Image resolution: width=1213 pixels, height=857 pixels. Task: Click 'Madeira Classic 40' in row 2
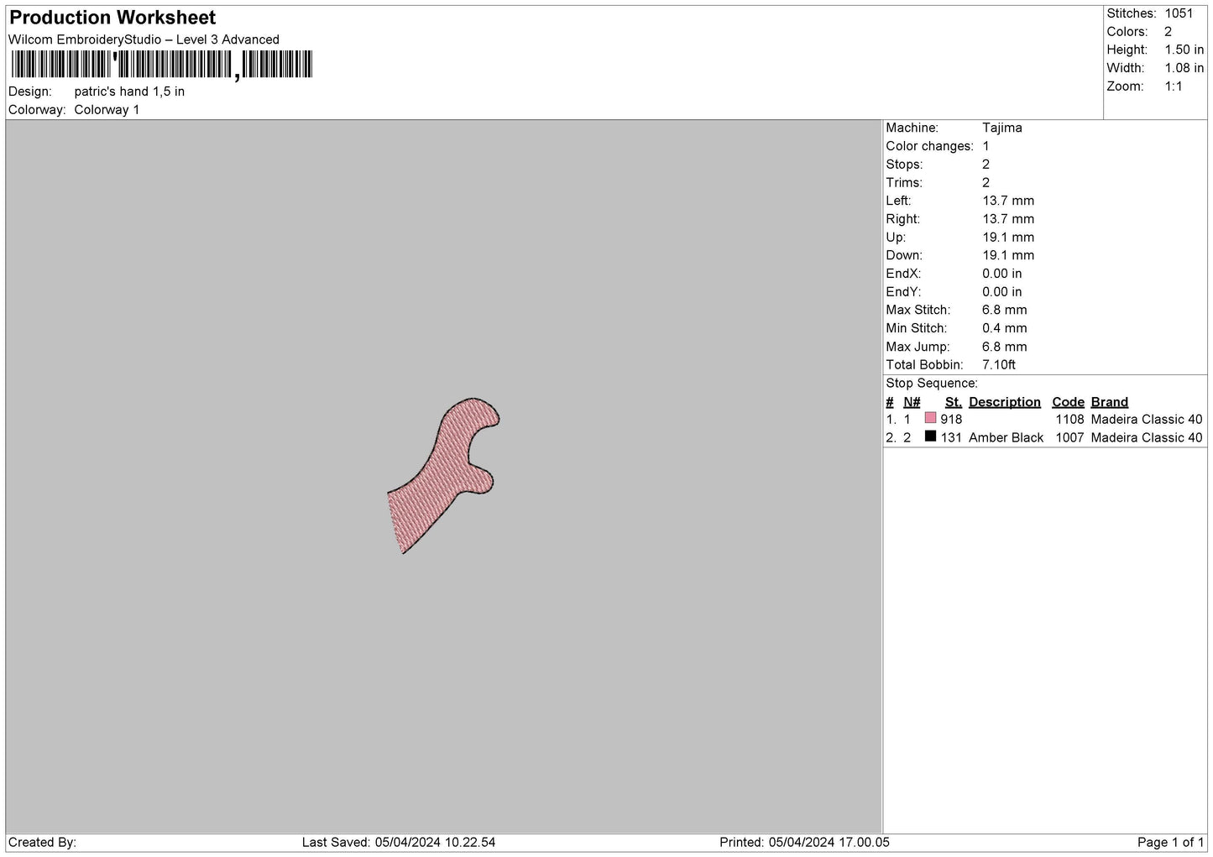pos(1147,438)
